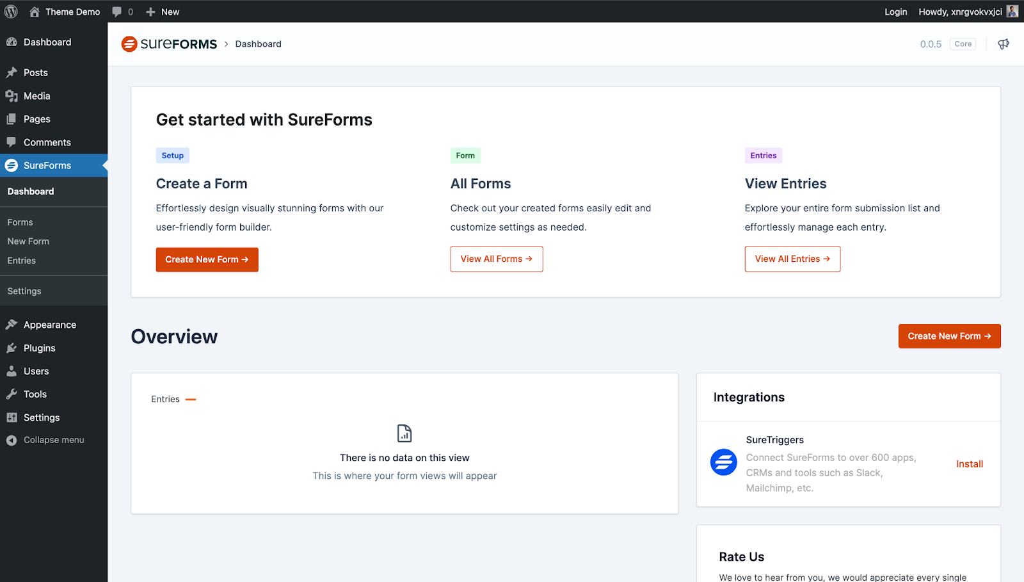Click the WordPress logo icon
Image resolution: width=1024 pixels, height=582 pixels.
tap(11, 12)
